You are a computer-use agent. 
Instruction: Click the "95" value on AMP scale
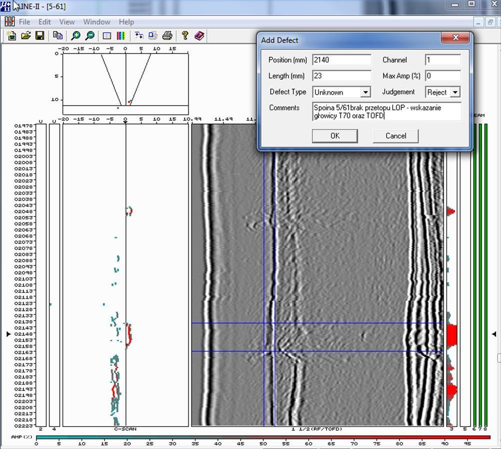tap(468, 444)
